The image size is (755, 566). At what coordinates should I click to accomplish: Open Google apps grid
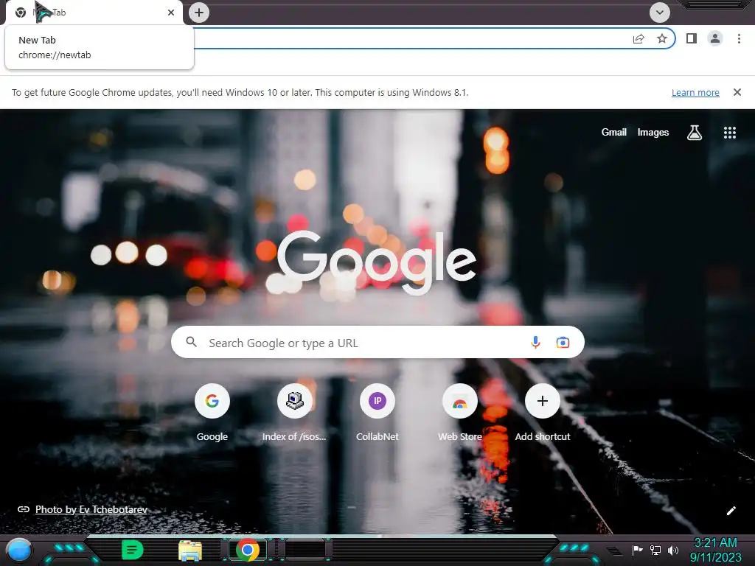(x=729, y=133)
